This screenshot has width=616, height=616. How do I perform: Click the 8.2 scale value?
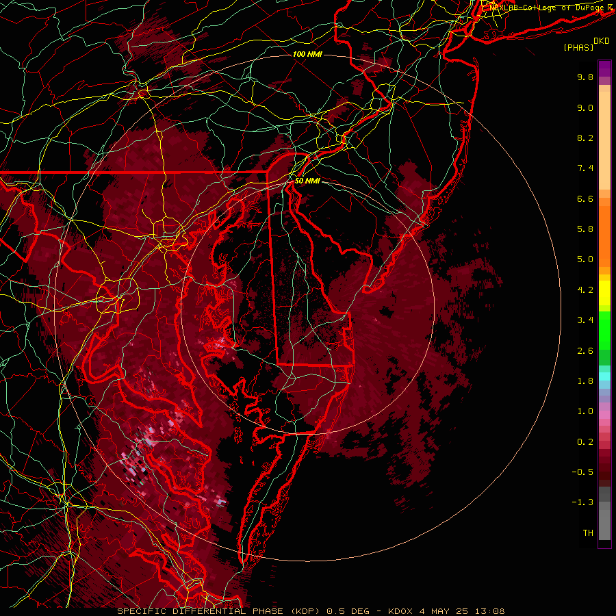(x=585, y=138)
